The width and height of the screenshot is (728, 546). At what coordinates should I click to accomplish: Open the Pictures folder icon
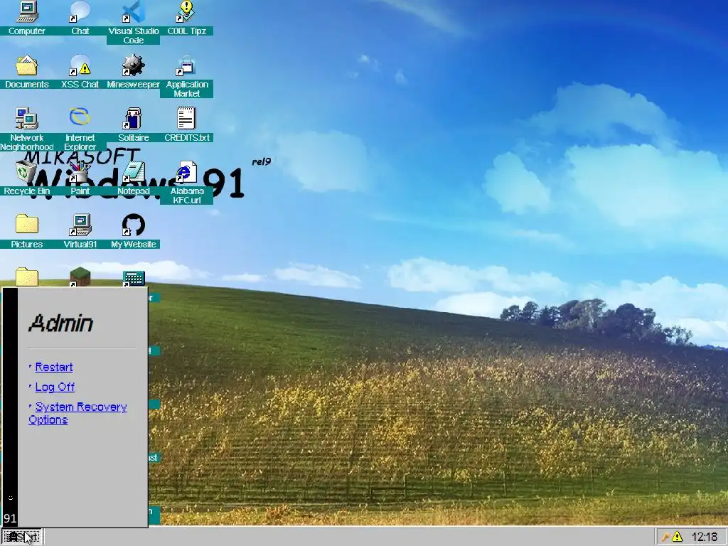pyautogui.click(x=27, y=232)
